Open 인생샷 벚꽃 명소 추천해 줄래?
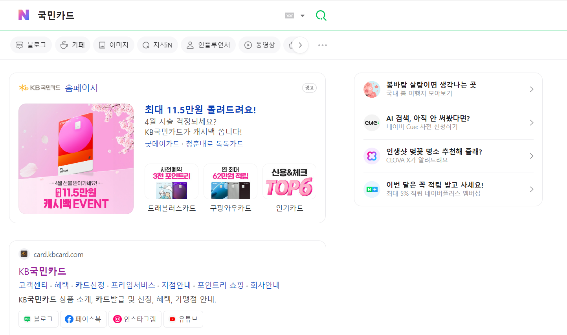Screen dimensions: 567x335 434,151
